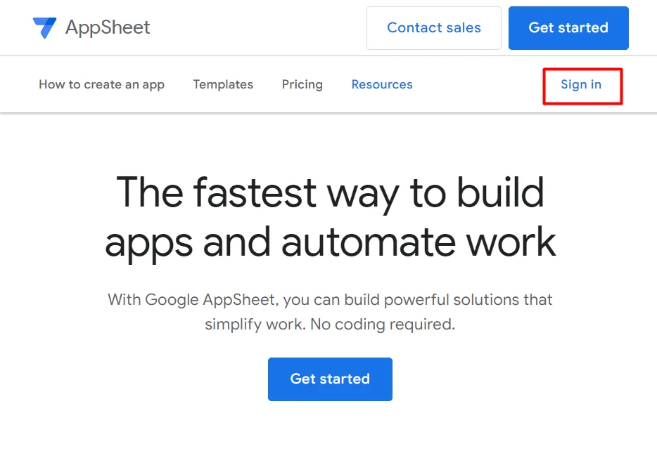Open the Pricing menu item

(302, 84)
